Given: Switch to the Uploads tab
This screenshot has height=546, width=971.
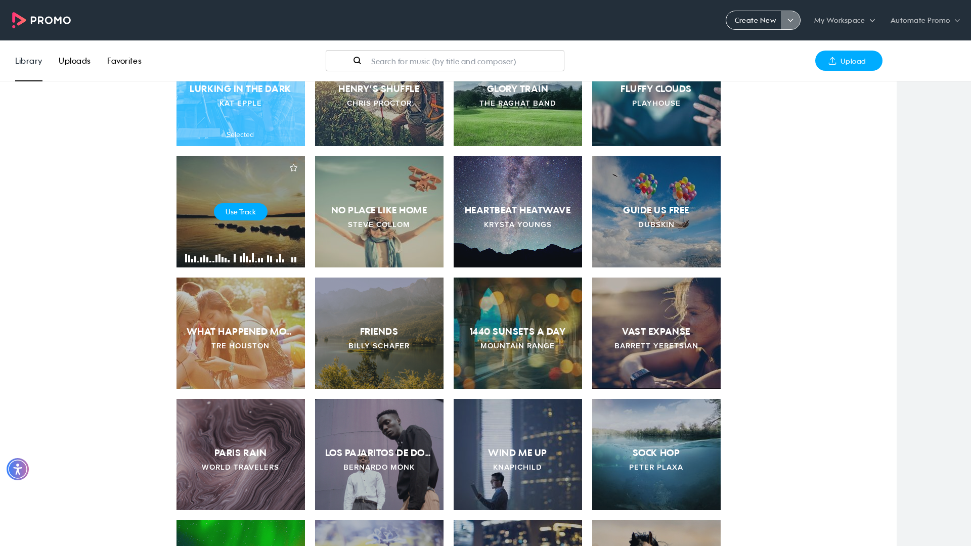Looking at the screenshot, I should 74,61.
